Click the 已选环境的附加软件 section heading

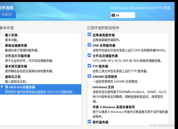coord(103,28)
